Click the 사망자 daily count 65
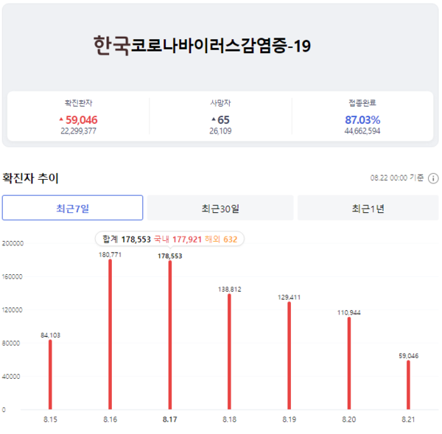The width and height of the screenshot is (442, 434). (223, 120)
